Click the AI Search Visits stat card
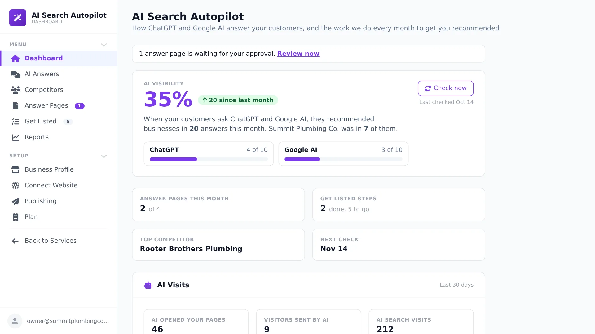The height and width of the screenshot is (334, 595). [421, 322]
